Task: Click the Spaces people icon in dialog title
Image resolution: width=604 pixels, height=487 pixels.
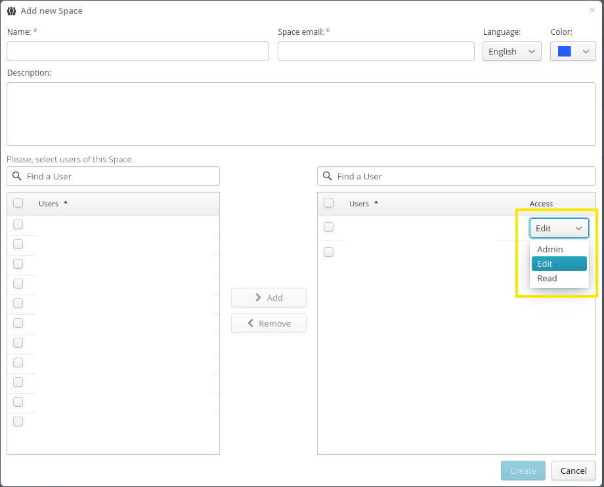Action: pyautogui.click(x=11, y=11)
